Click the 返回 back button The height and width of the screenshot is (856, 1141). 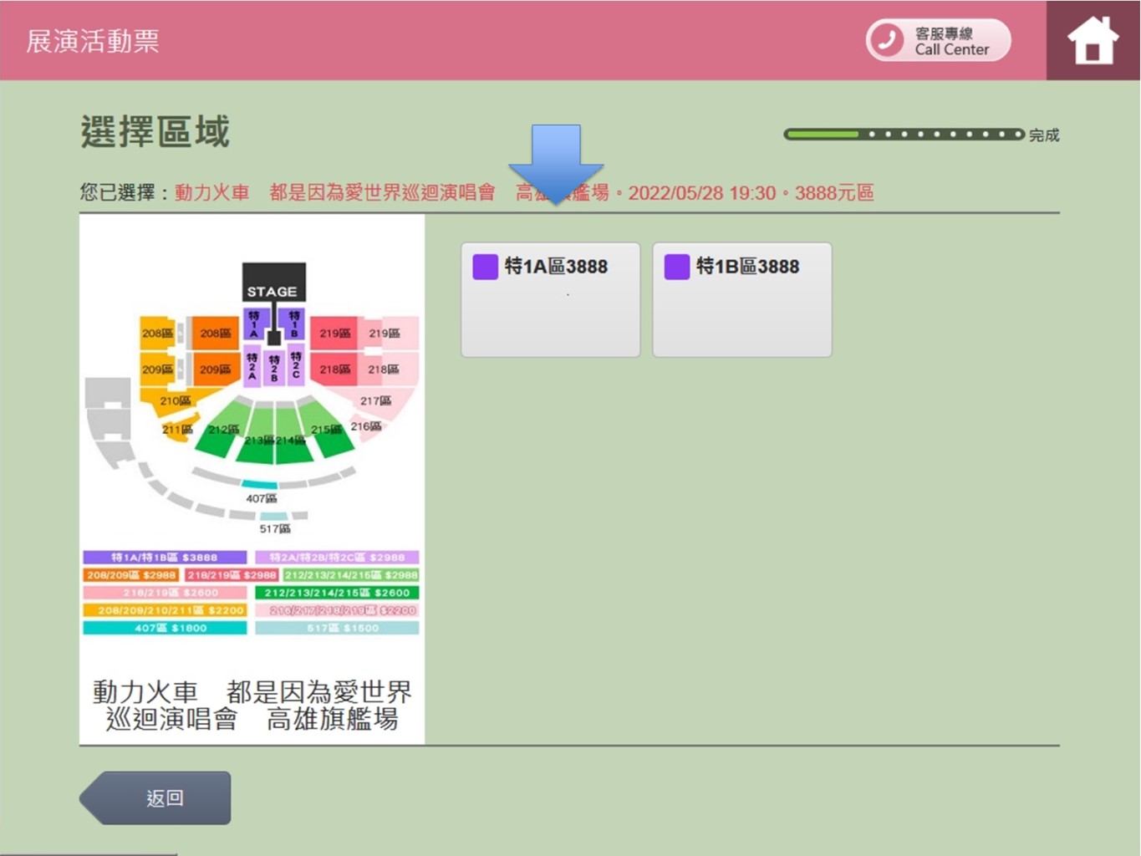point(155,797)
